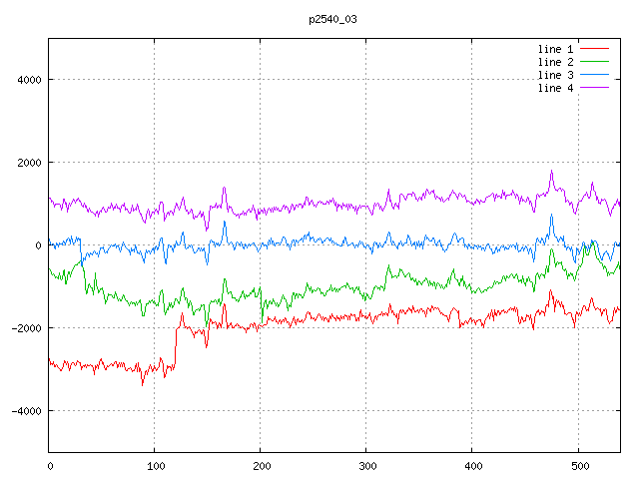Click the 400 x-axis tick label
Image resolution: width=639 pixels, height=479 pixels.
pos(472,465)
